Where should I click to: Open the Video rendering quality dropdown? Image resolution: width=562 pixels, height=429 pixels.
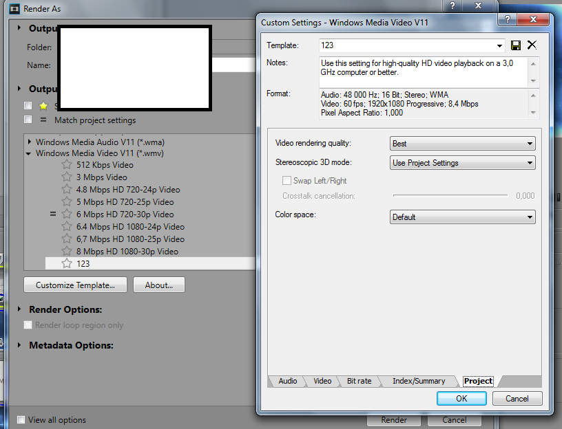[x=462, y=144]
